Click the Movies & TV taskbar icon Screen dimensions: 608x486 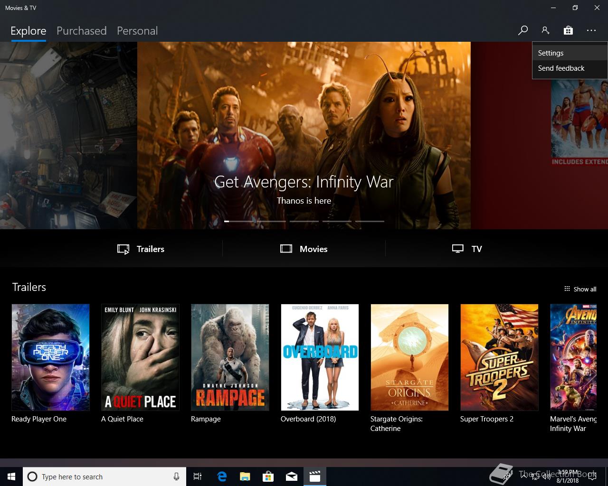(315, 477)
